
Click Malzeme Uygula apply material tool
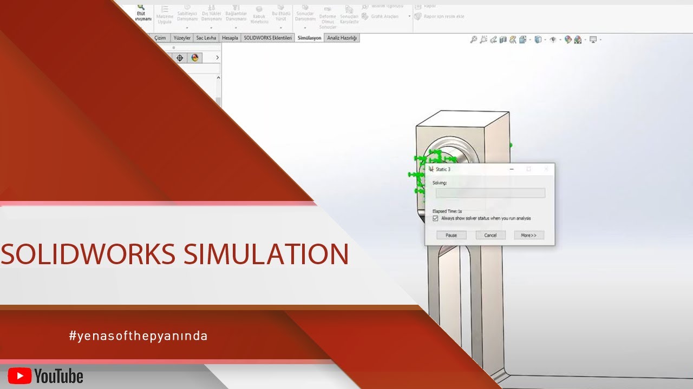(x=165, y=15)
